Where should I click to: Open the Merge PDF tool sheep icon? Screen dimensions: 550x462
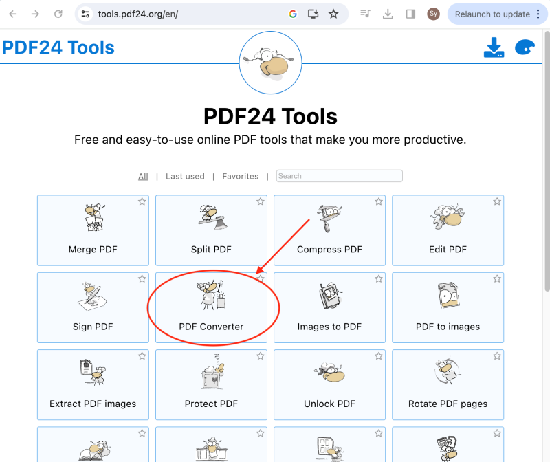[94, 217]
